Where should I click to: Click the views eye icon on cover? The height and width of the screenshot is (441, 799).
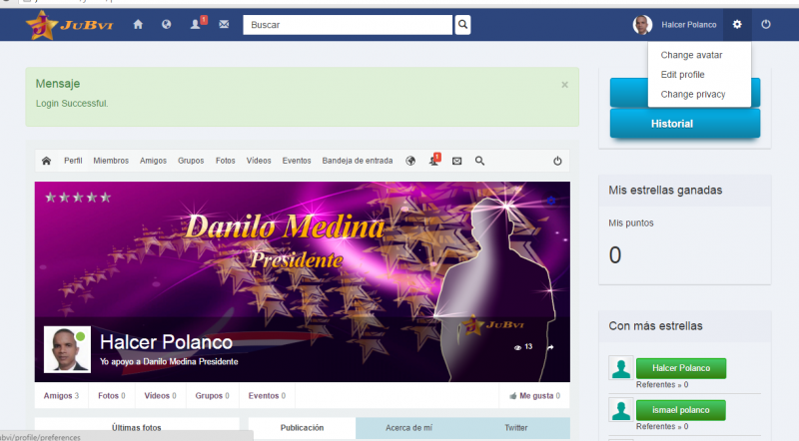pos(517,347)
